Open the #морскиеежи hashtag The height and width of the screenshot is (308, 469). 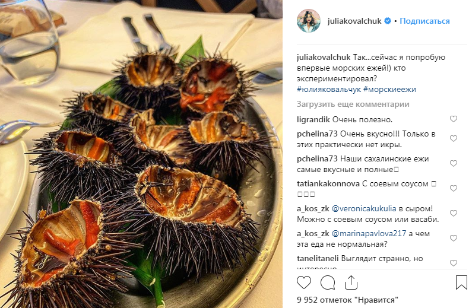pyautogui.click(x=389, y=90)
